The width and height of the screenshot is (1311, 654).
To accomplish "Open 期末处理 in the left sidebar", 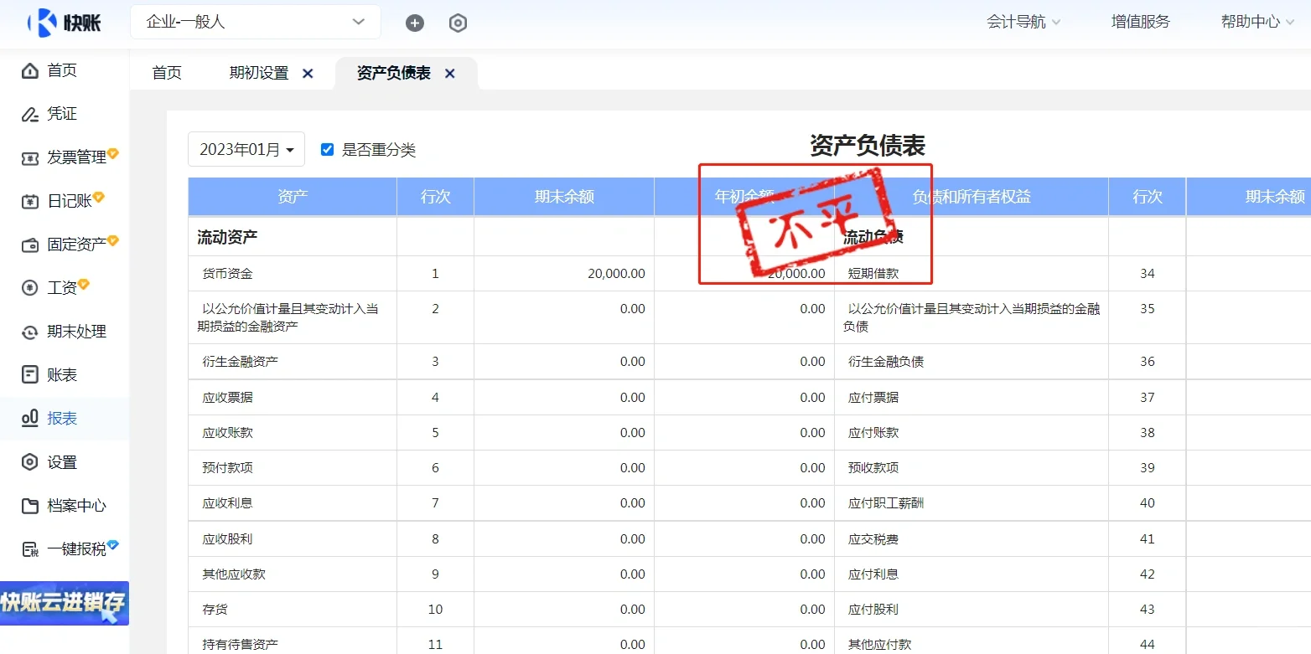I will [x=76, y=332].
